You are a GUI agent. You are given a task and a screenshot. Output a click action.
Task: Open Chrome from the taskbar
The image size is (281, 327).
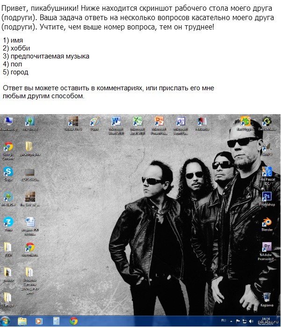[73, 321]
